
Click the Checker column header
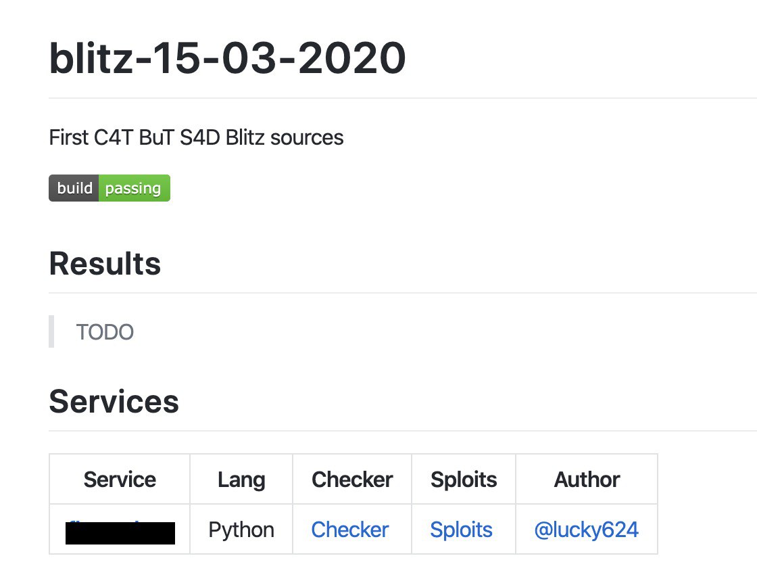pos(352,480)
